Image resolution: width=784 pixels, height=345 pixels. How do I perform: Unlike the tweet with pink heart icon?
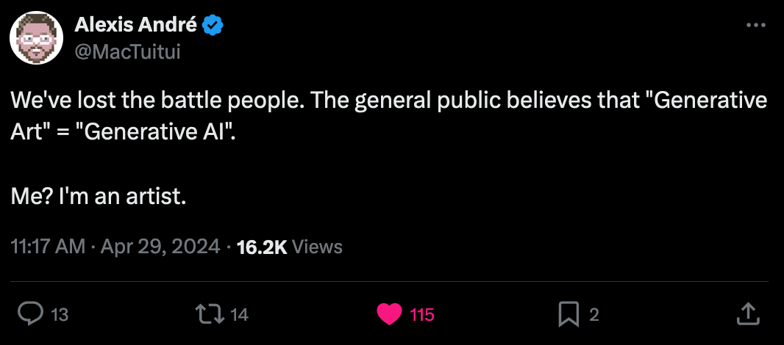(389, 314)
